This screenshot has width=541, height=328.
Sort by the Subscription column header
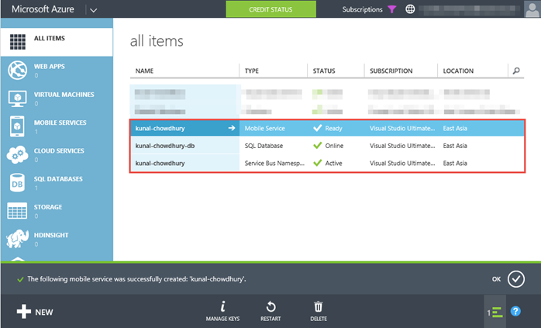point(391,71)
